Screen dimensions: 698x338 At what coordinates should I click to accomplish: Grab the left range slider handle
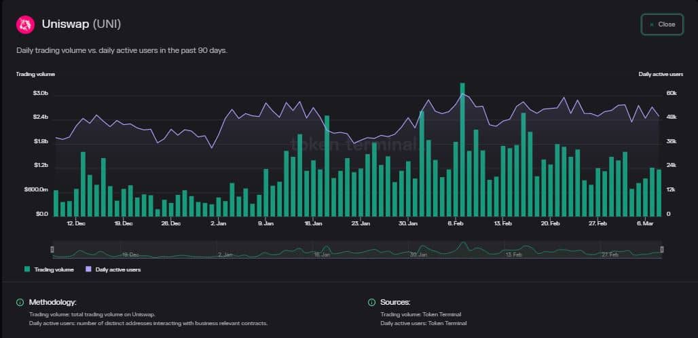(52, 250)
